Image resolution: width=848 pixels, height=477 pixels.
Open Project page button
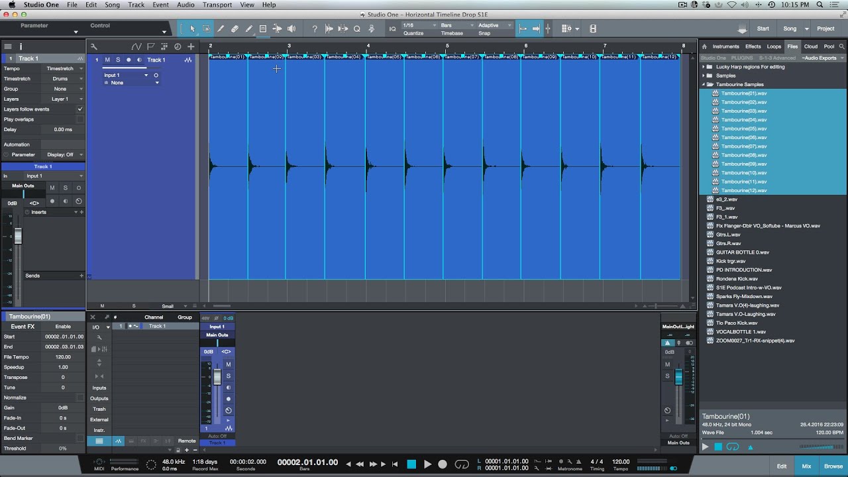point(825,28)
